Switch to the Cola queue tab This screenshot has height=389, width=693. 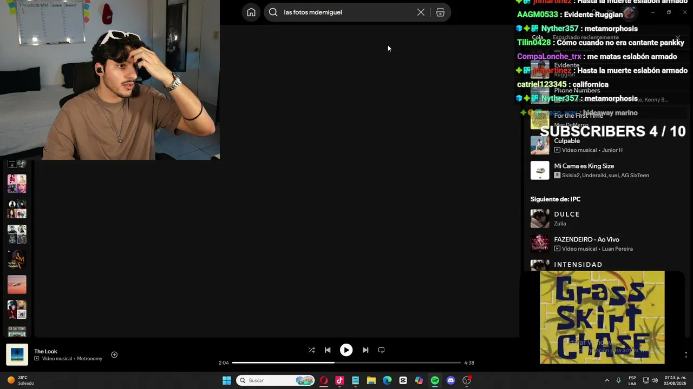pyautogui.click(x=538, y=38)
